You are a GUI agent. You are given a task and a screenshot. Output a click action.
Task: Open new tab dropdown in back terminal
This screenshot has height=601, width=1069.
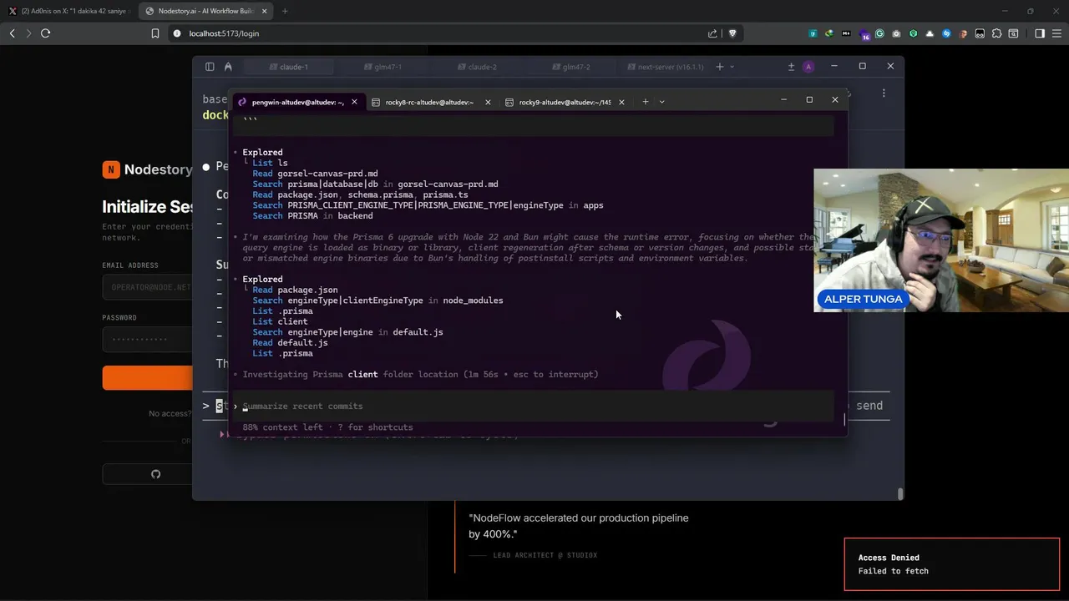[x=732, y=67]
